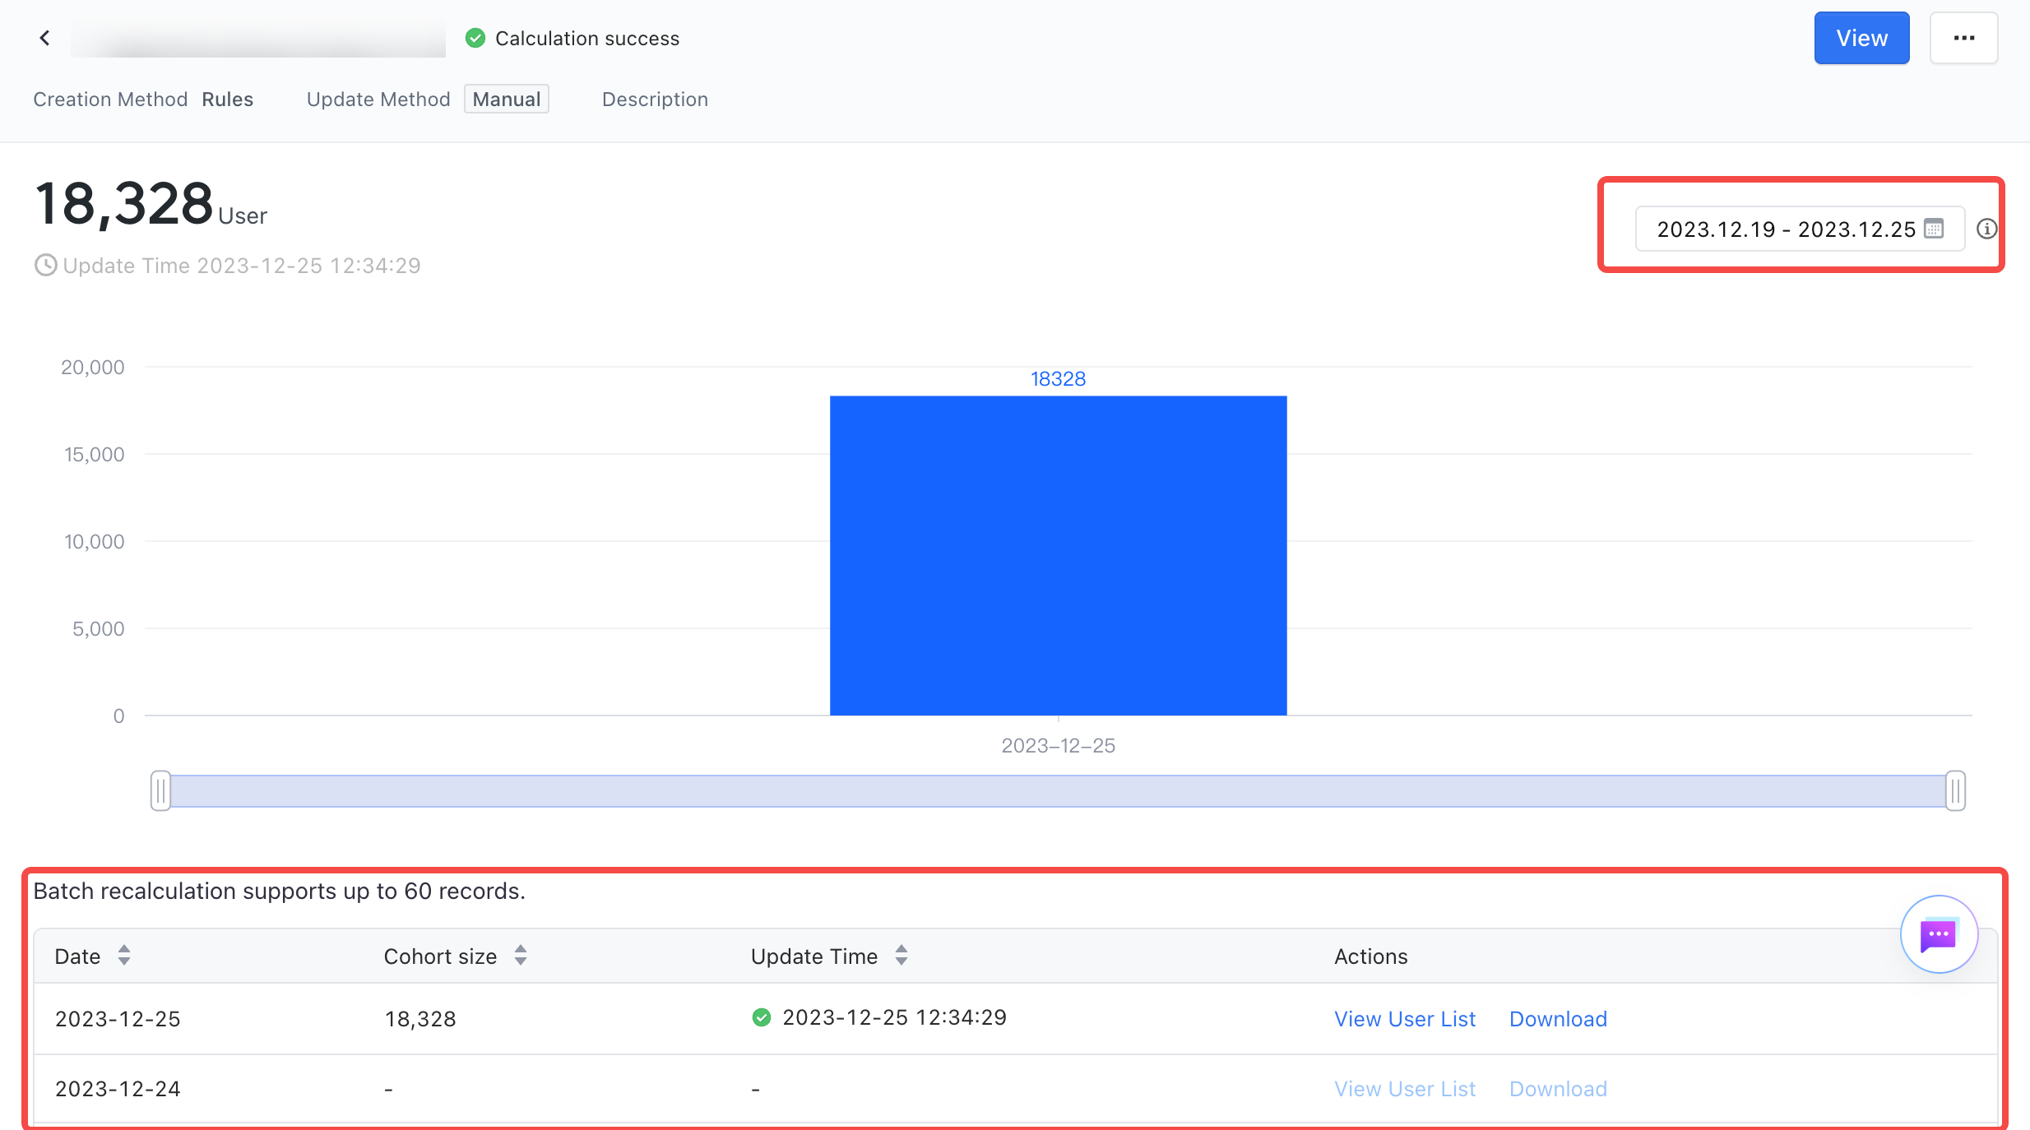This screenshot has width=2030, height=1130.
Task: Click the Batch recalculation notice text
Action: coord(279,891)
